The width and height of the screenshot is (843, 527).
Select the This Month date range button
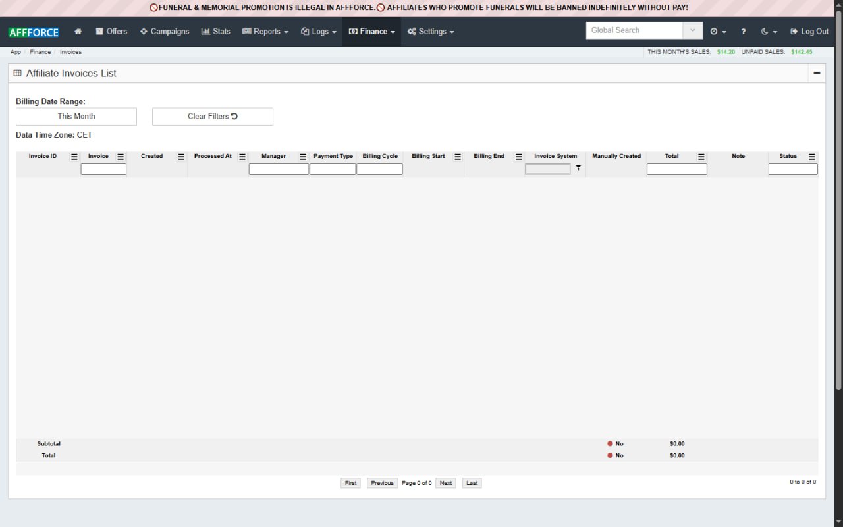tap(76, 117)
